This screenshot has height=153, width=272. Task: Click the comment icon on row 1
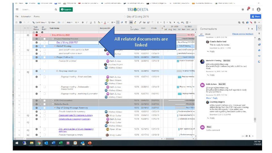28,35
